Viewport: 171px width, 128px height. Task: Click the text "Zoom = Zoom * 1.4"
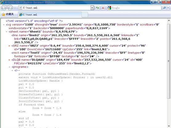click(47, 108)
